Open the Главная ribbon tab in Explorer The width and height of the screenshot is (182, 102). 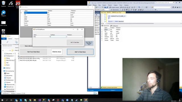[x=10, y=39]
